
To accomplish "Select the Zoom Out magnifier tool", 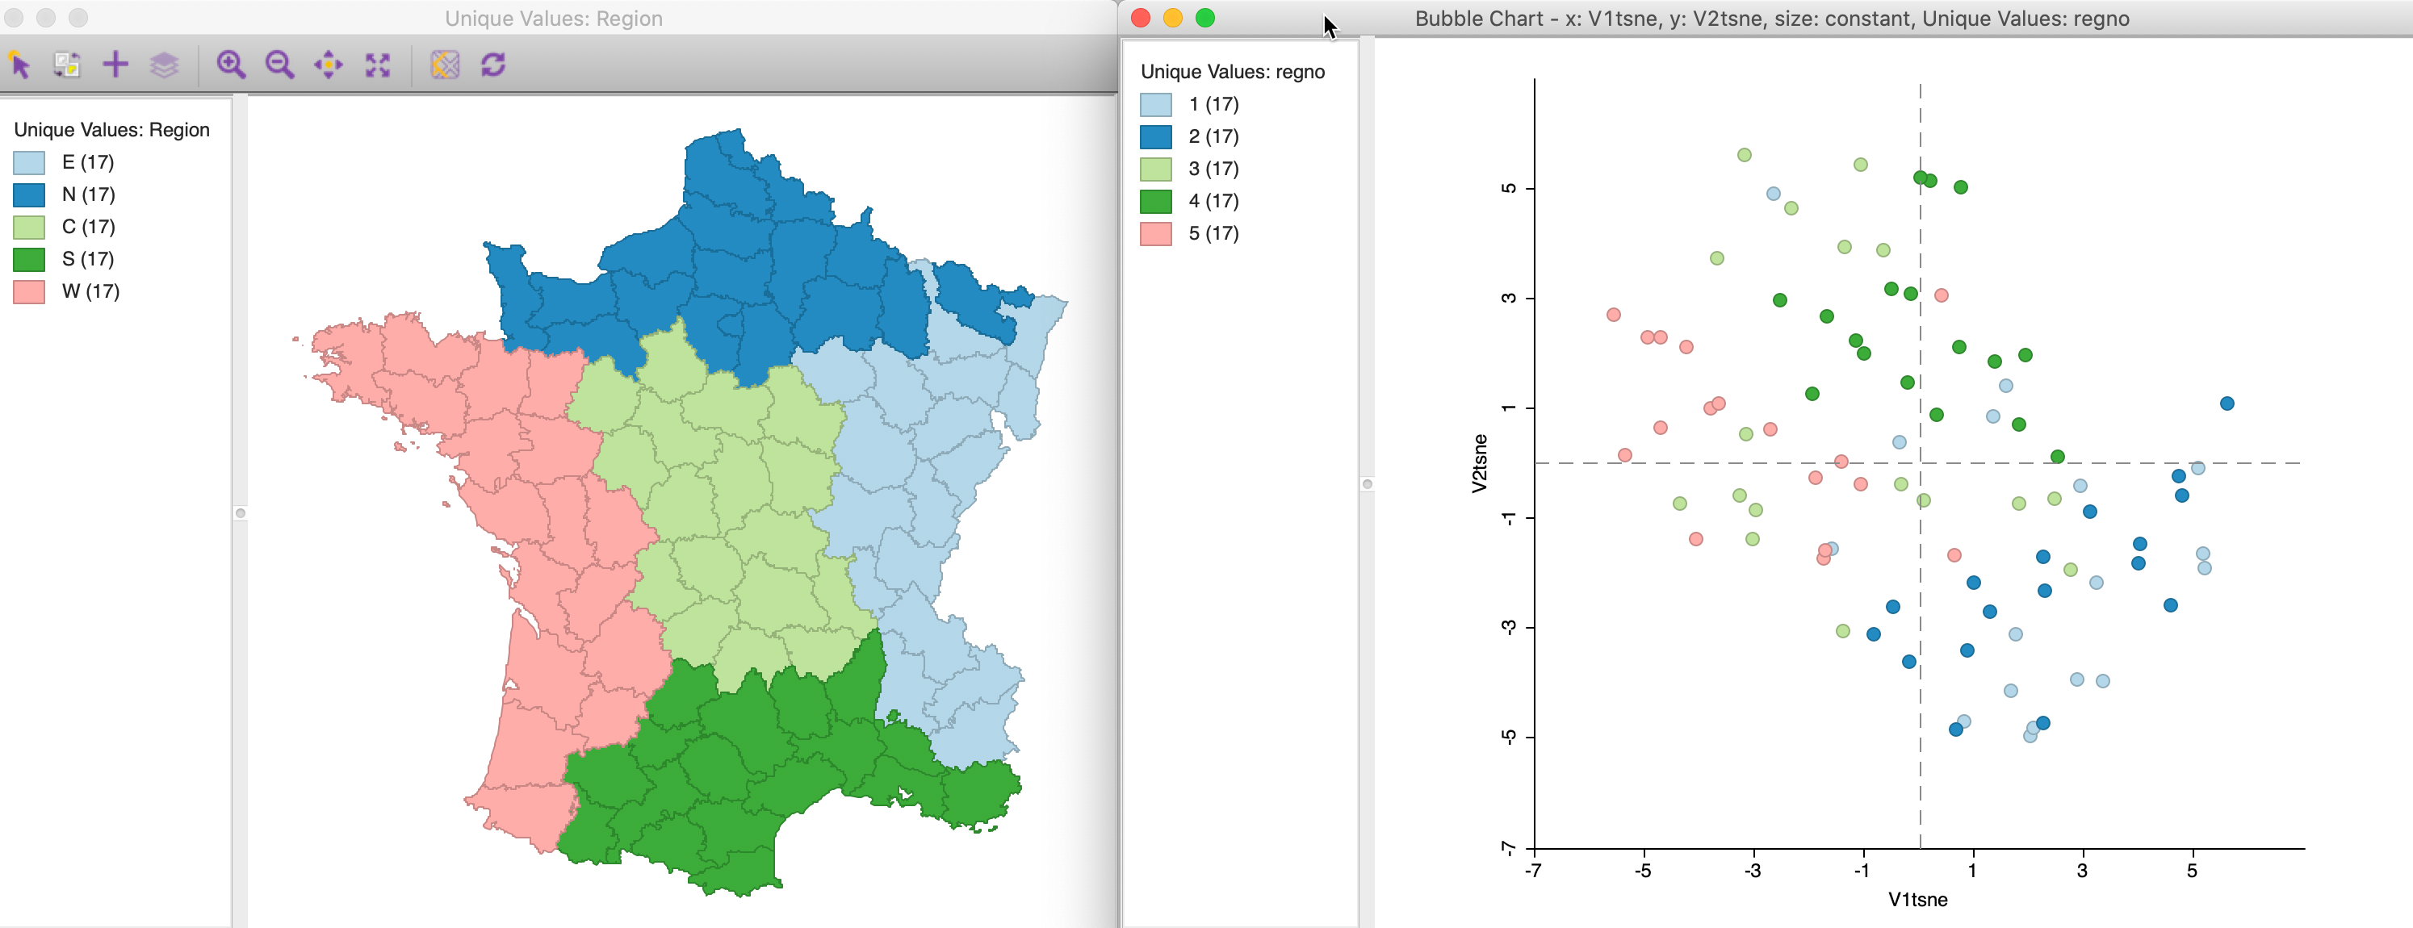I will pyautogui.click(x=279, y=65).
